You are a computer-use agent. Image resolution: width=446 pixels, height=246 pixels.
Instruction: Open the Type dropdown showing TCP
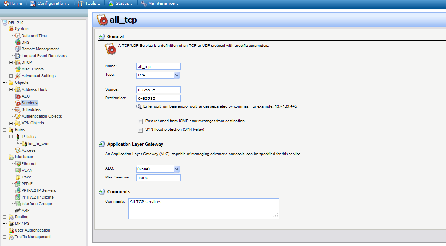(158, 75)
